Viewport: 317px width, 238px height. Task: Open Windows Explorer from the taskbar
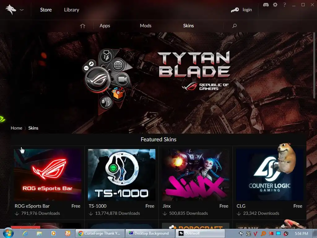coord(39,233)
